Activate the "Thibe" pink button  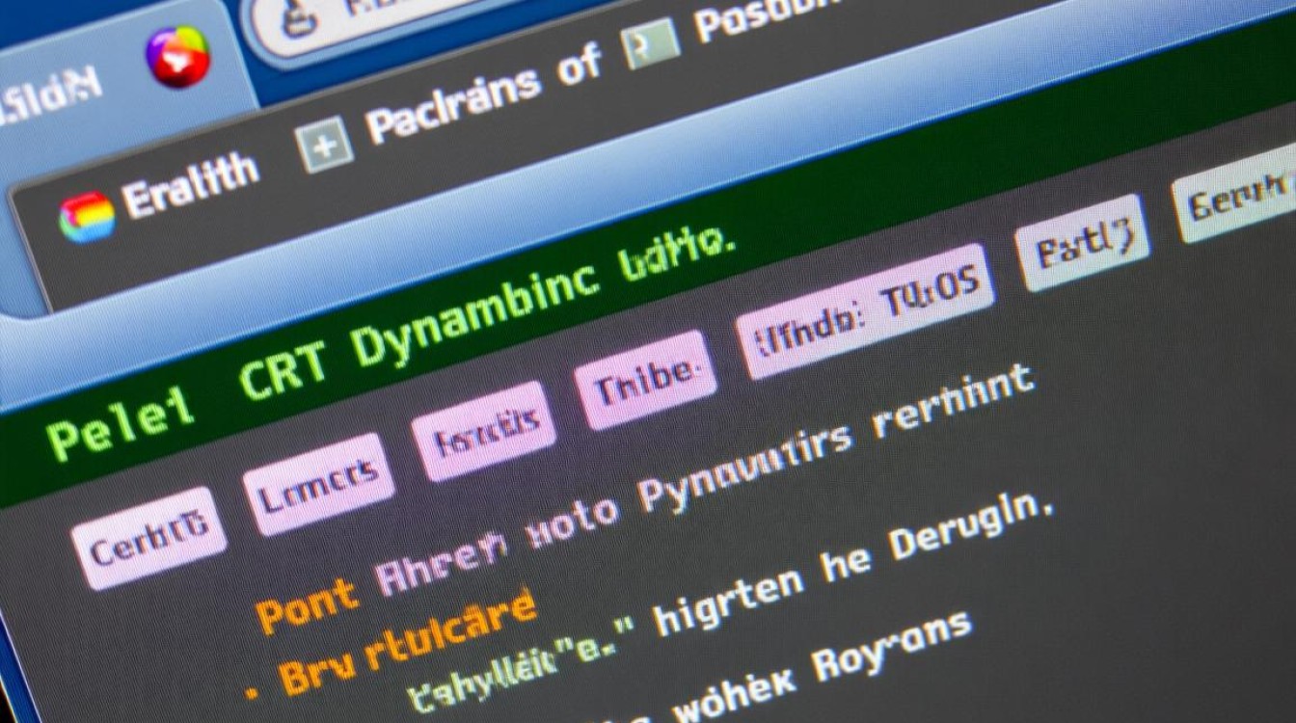click(x=645, y=380)
